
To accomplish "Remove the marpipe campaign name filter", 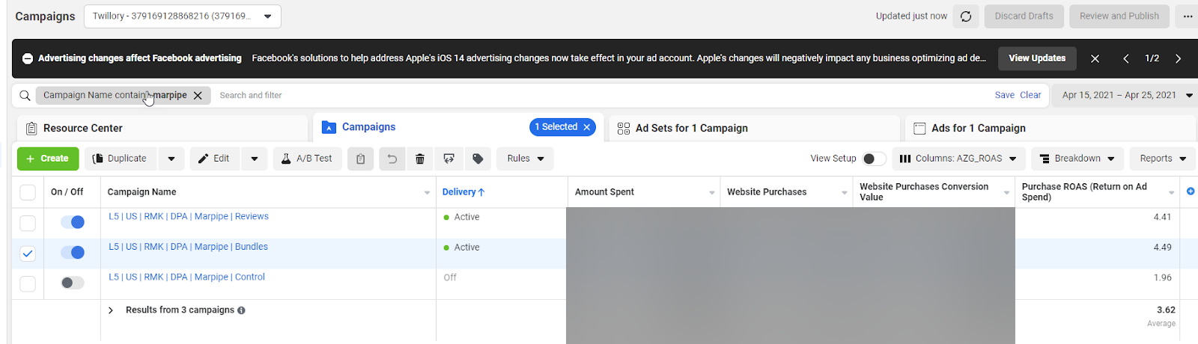I will 198,96.
